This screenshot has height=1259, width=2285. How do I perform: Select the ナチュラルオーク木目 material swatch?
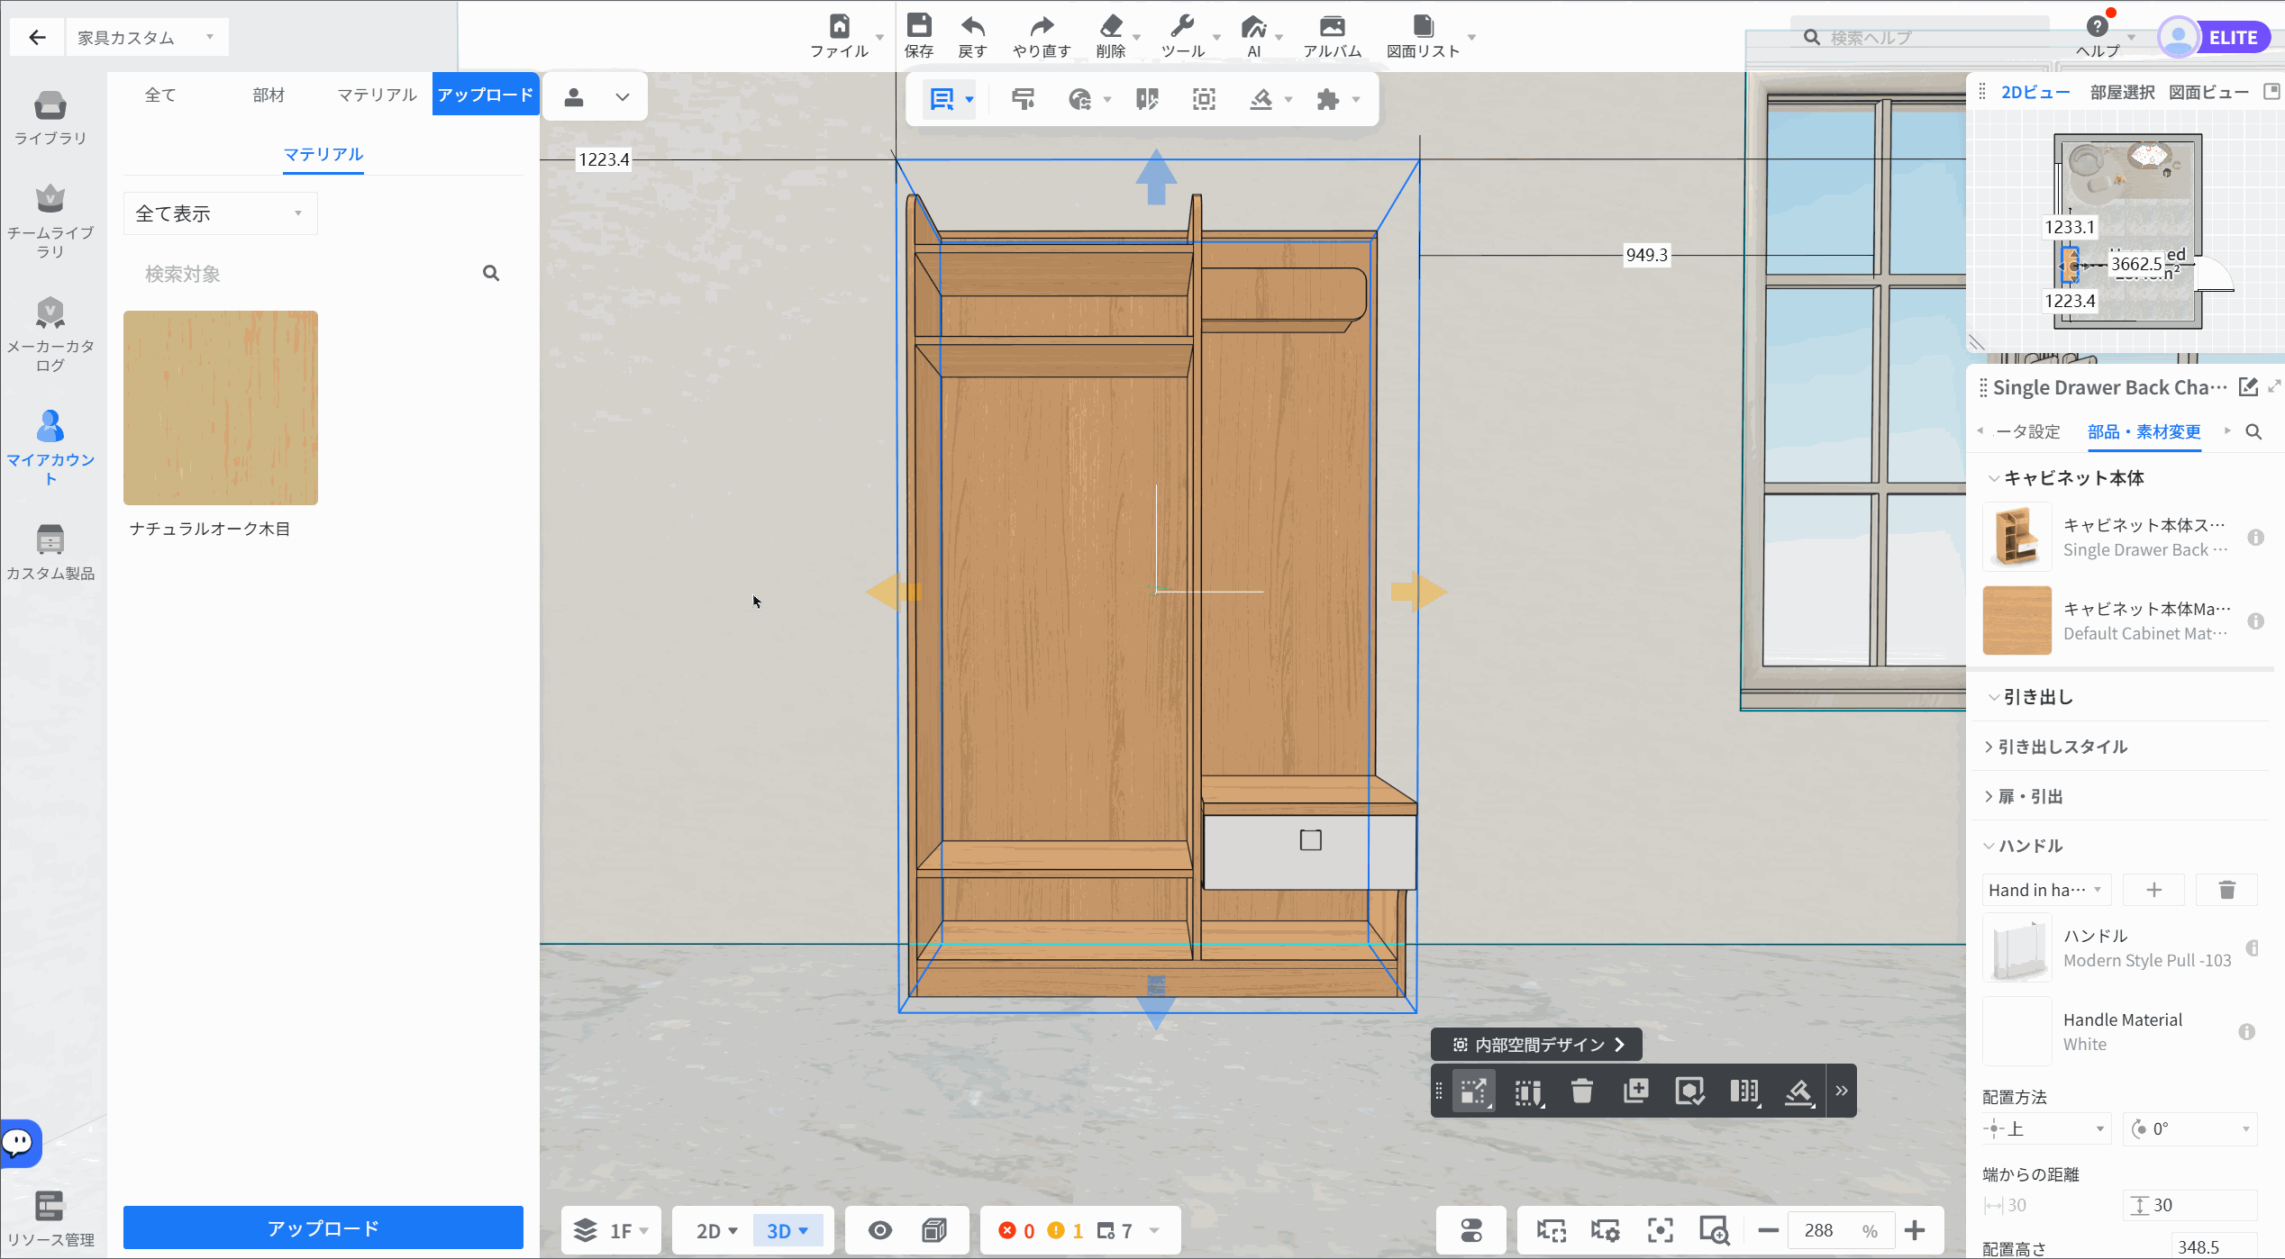pyautogui.click(x=221, y=408)
